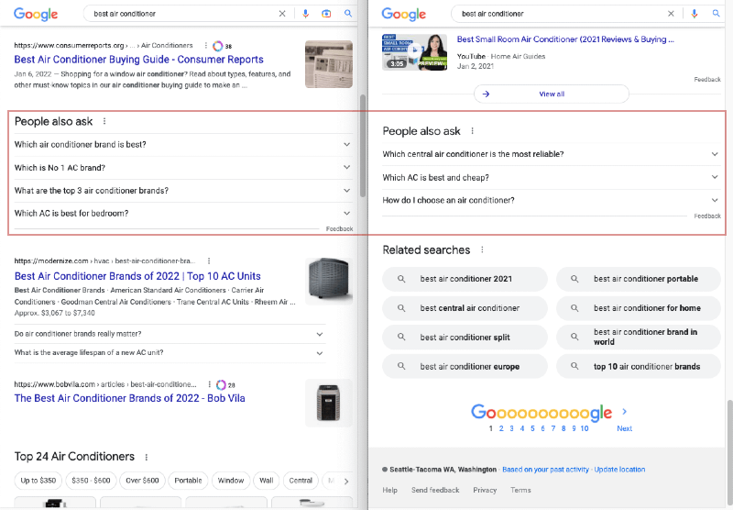The width and height of the screenshot is (733, 510).
Task: Select the 'Central' filter chip
Action: click(301, 481)
